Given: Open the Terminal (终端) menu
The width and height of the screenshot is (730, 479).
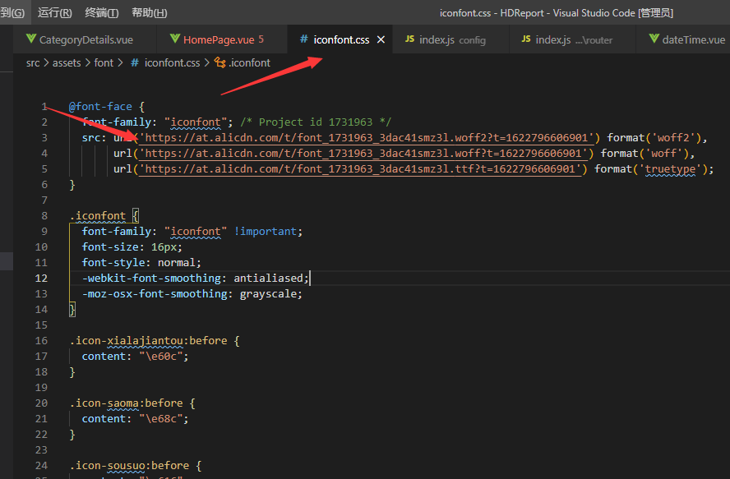Looking at the screenshot, I should [x=101, y=12].
